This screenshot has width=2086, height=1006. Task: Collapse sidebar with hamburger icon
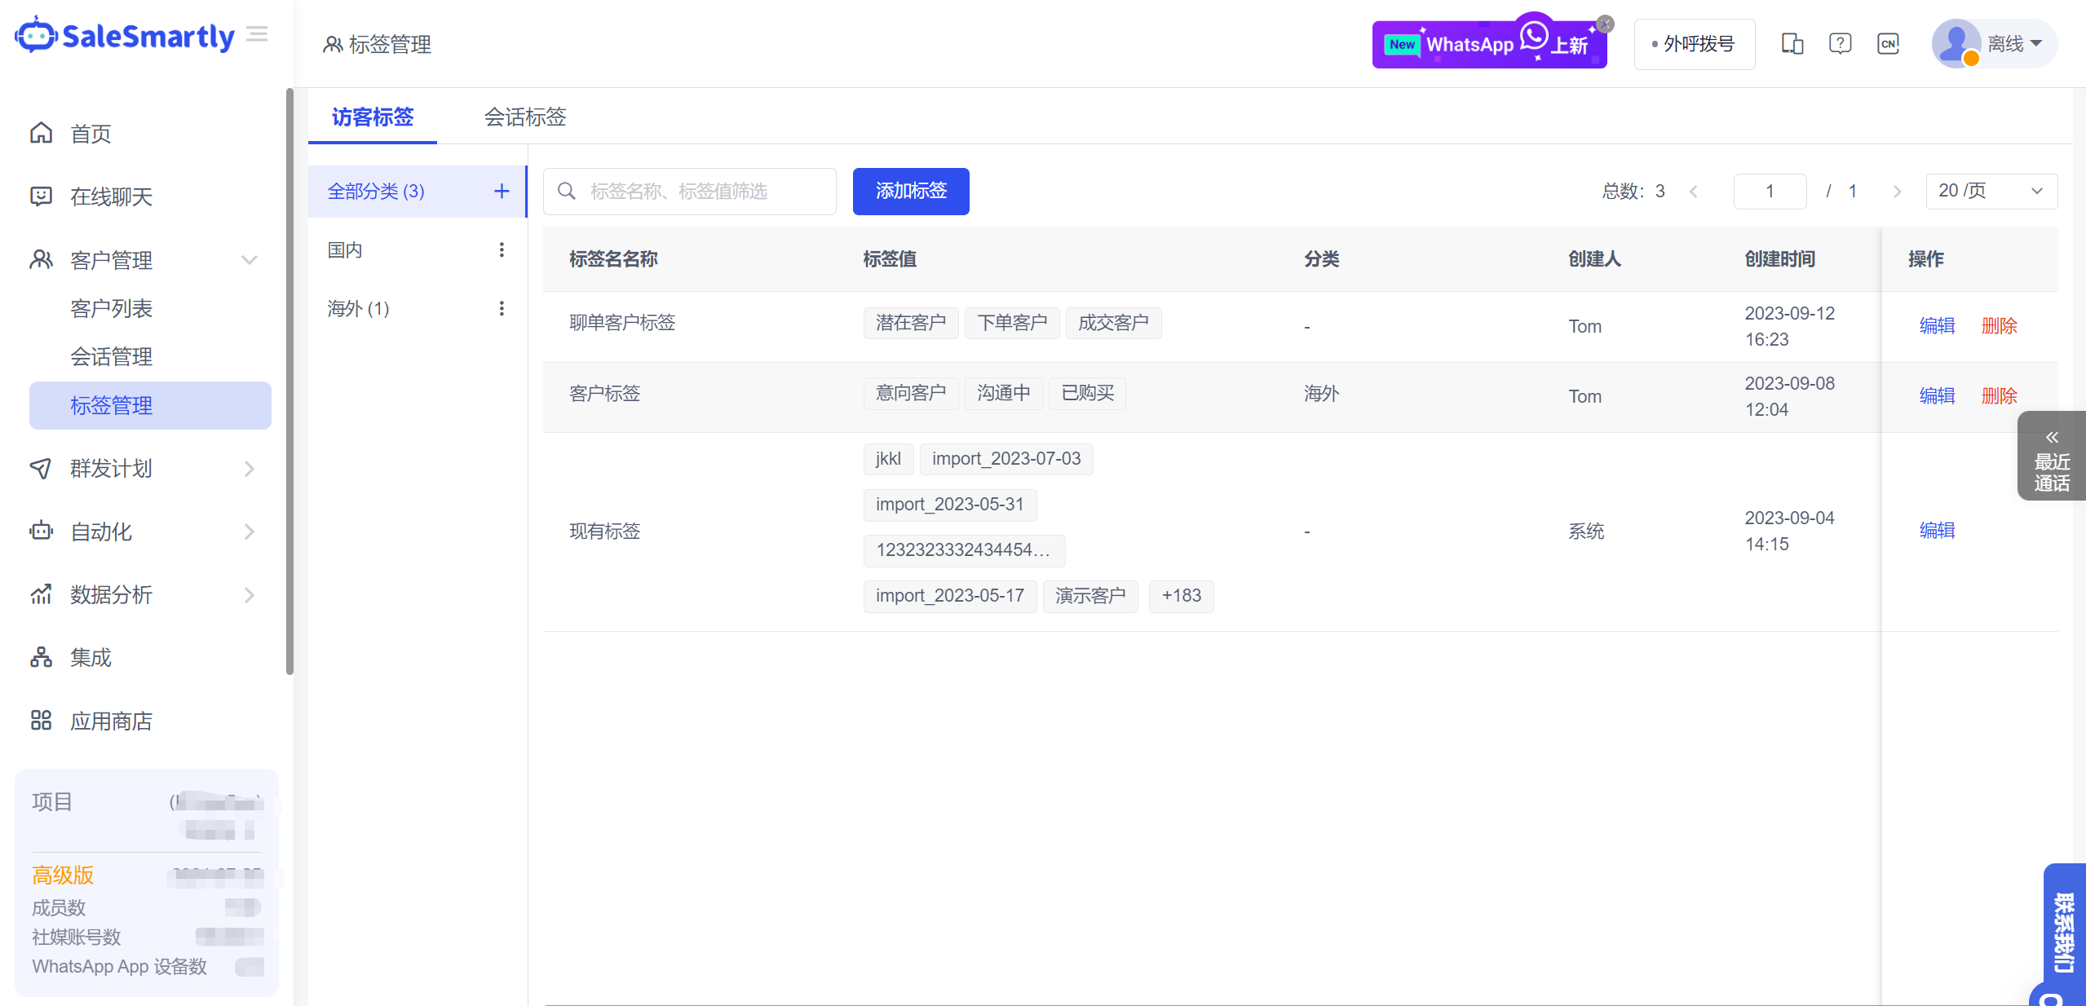pos(257,34)
